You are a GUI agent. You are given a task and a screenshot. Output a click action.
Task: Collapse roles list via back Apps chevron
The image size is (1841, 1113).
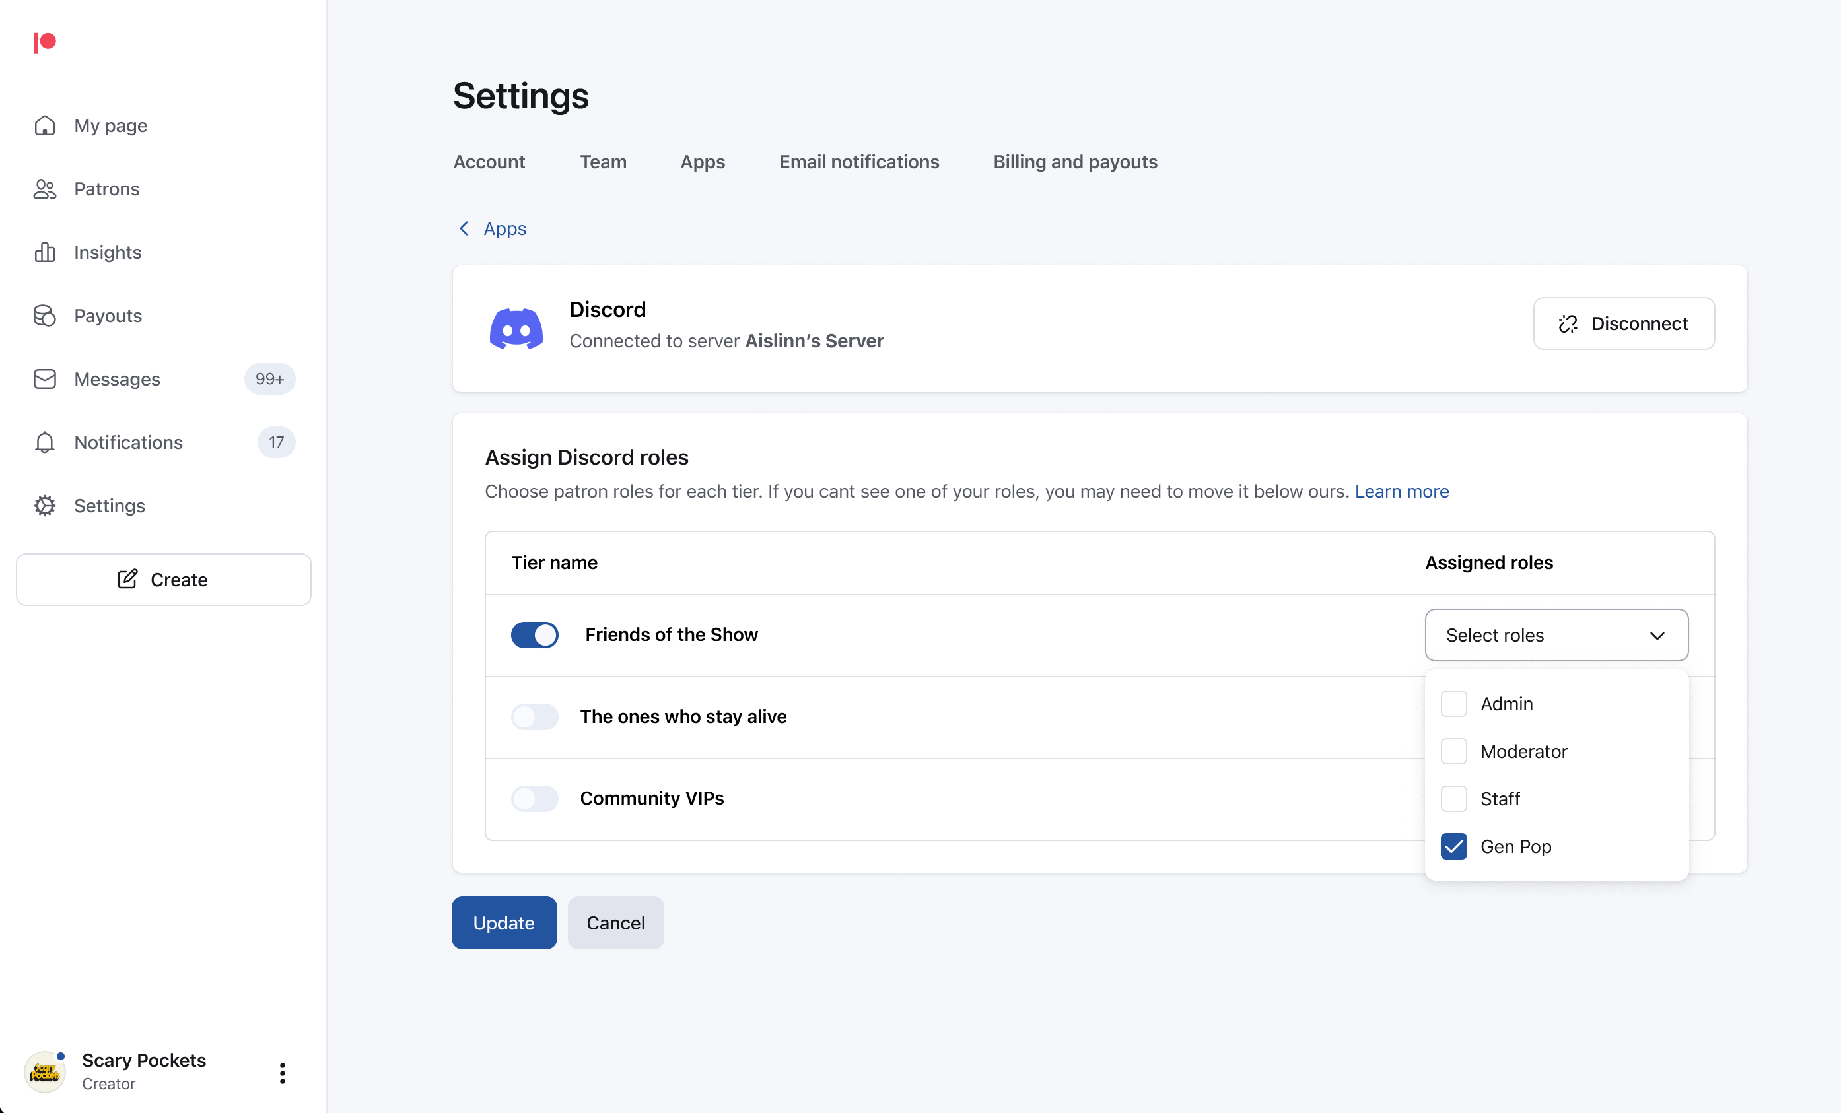[464, 228]
